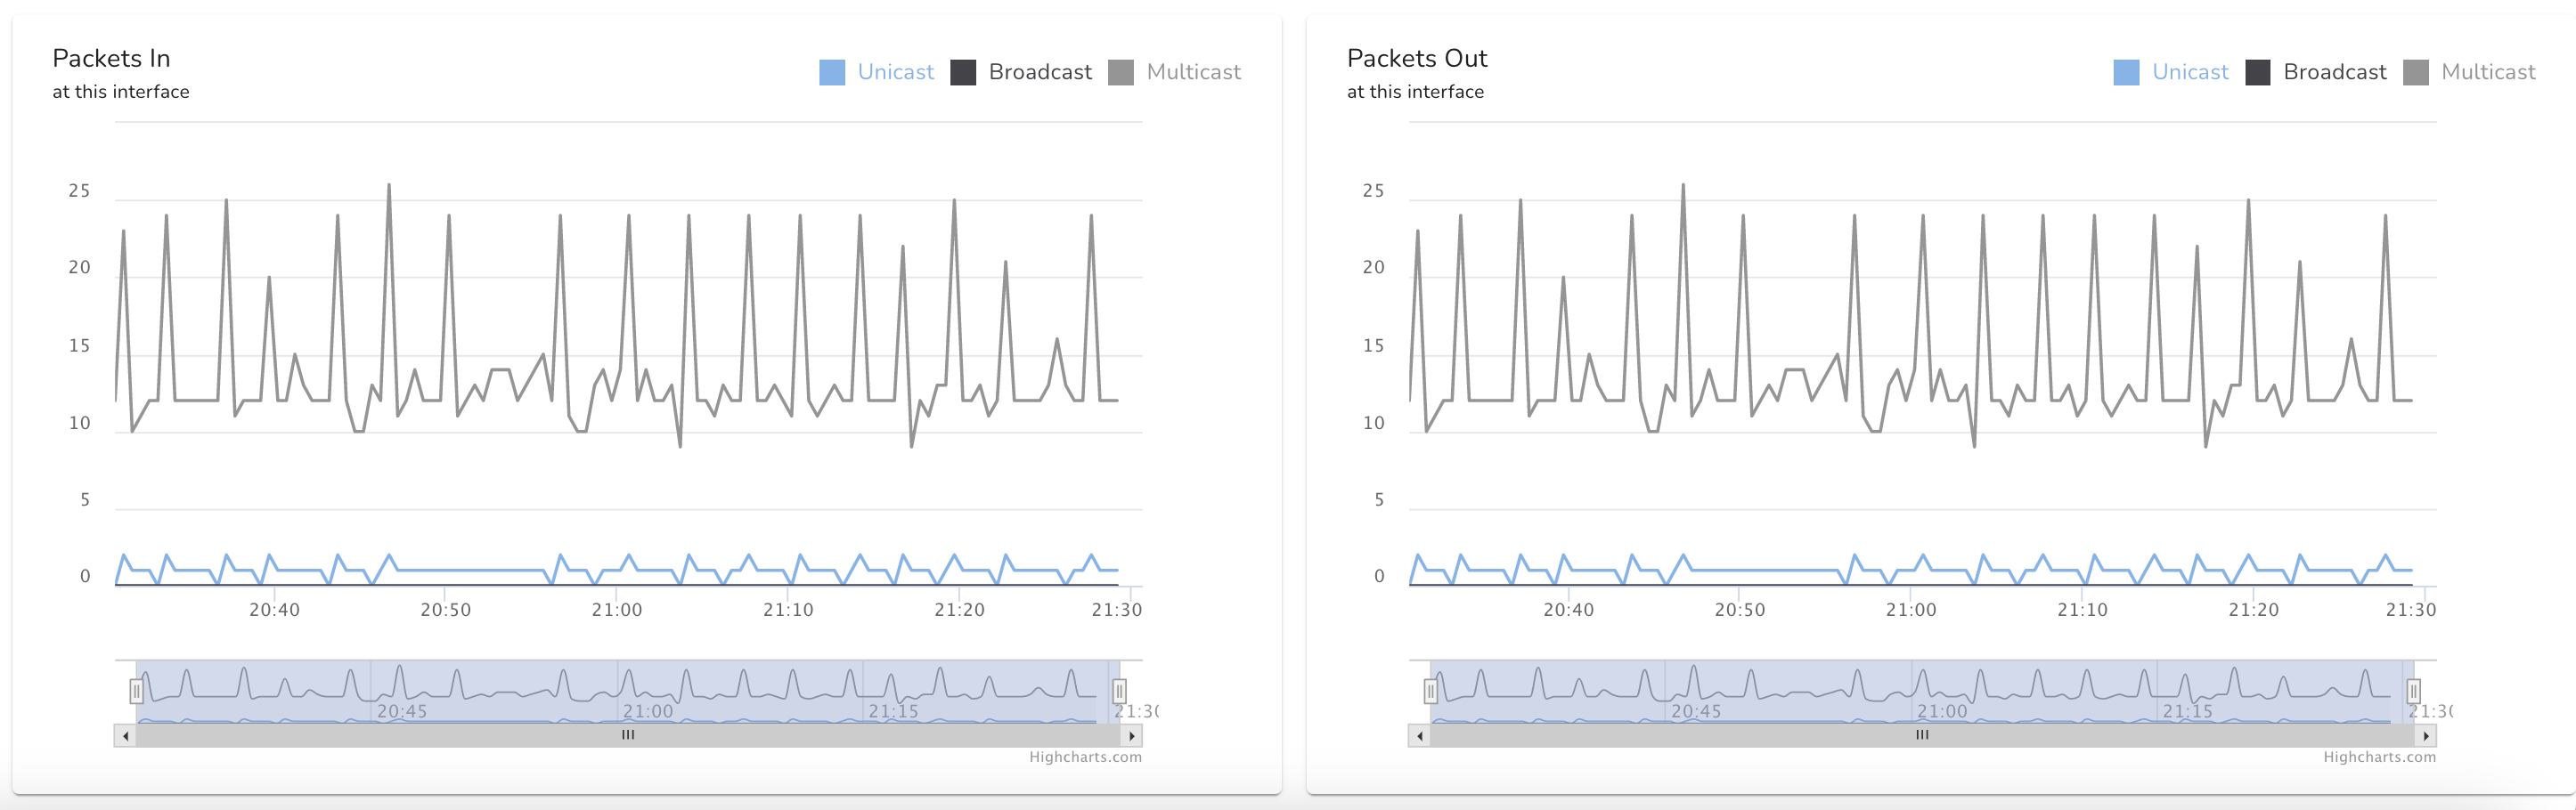2576x810 pixels.
Task: Toggle Multicast series in Packets In legend
Action: tap(1193, 72)
